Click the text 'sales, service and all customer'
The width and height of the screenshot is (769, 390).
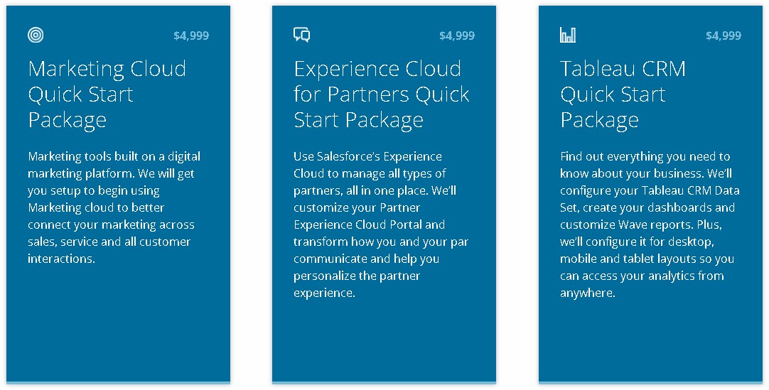(x=109, y=242)
